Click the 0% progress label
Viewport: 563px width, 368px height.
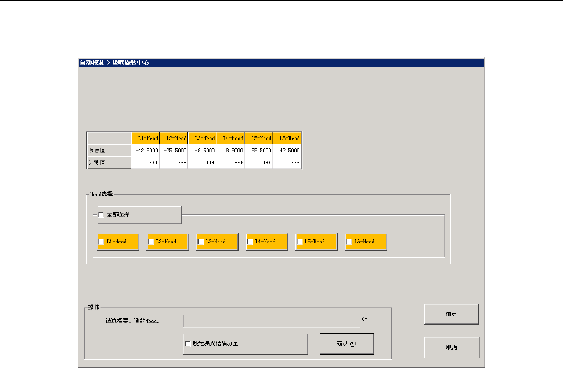(365, 319)
